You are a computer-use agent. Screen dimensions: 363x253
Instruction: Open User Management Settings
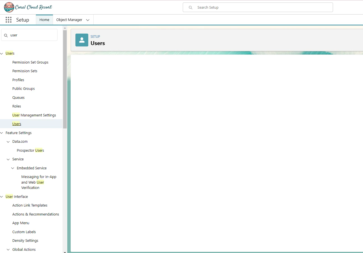[x=34, y=115]
